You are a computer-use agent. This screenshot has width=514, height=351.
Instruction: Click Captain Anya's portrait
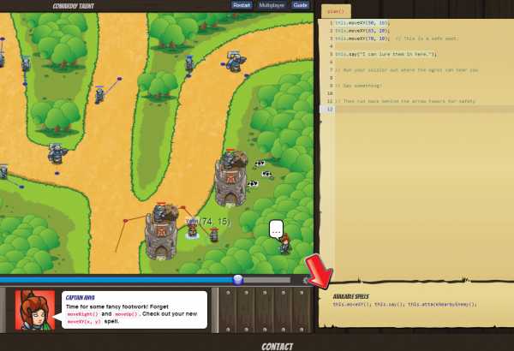coord(35,310)
